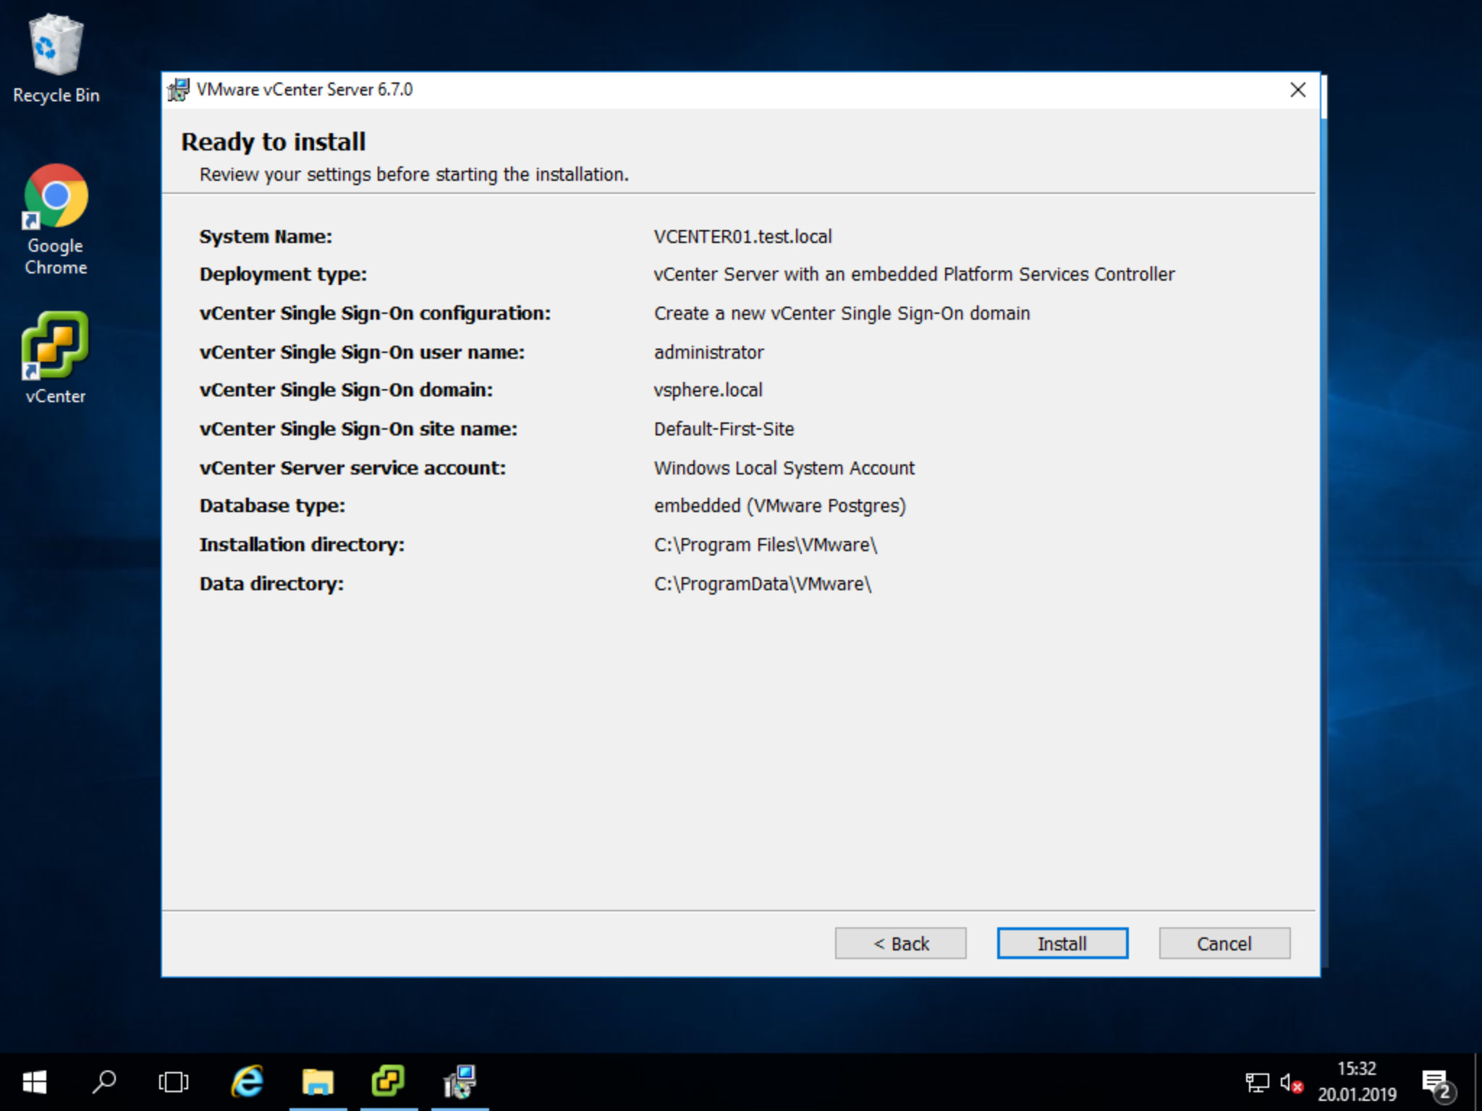The image size is (1482, 1111).
Task: Cancel the vCenter installation
Action: coord(1224,943)
